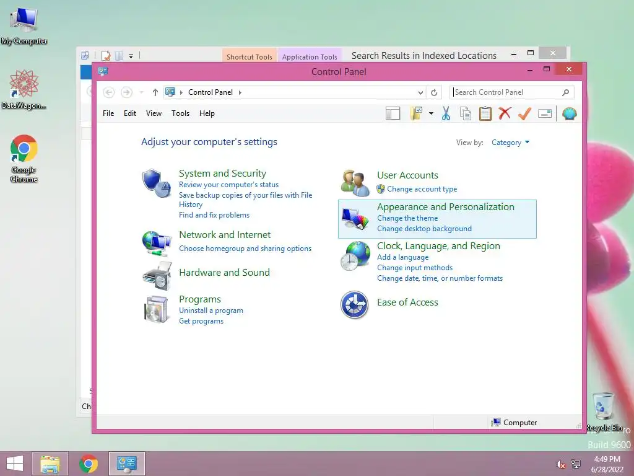Click the Clock, Language, and Region icon
Viewport: 634px width, 476px height.
tap(355, 256)
